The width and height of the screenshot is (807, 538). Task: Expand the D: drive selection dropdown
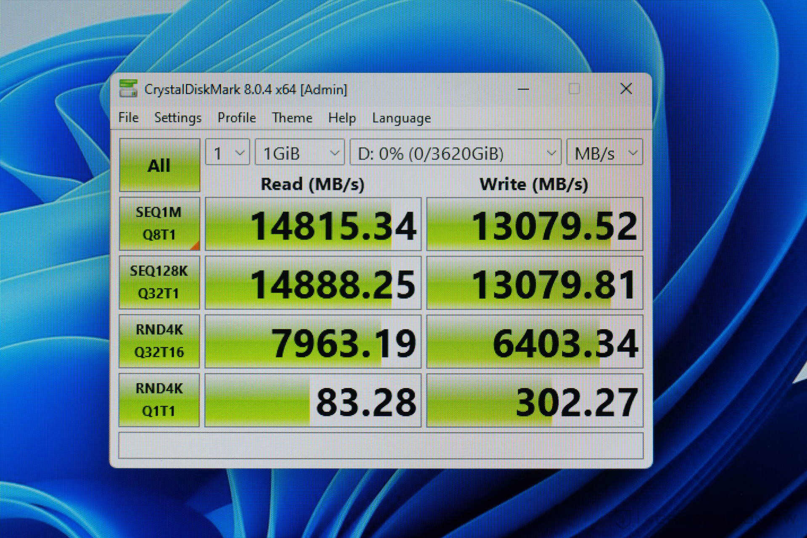click(456, 152)
